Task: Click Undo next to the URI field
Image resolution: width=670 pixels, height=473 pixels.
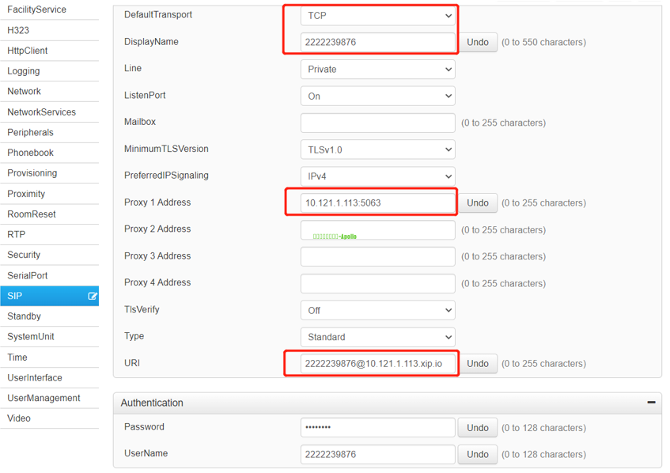Action: tap(477, 364)
